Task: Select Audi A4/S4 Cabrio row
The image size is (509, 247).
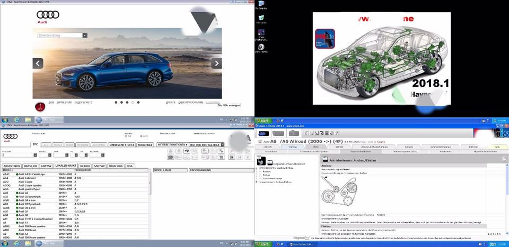Action: click(75, 174)
